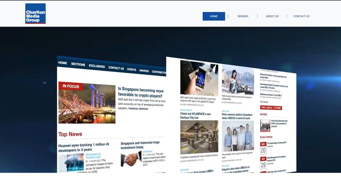Click the Charlton Media Group logo
This screenshot has height=178, width=341.
(x=35, y=14)
